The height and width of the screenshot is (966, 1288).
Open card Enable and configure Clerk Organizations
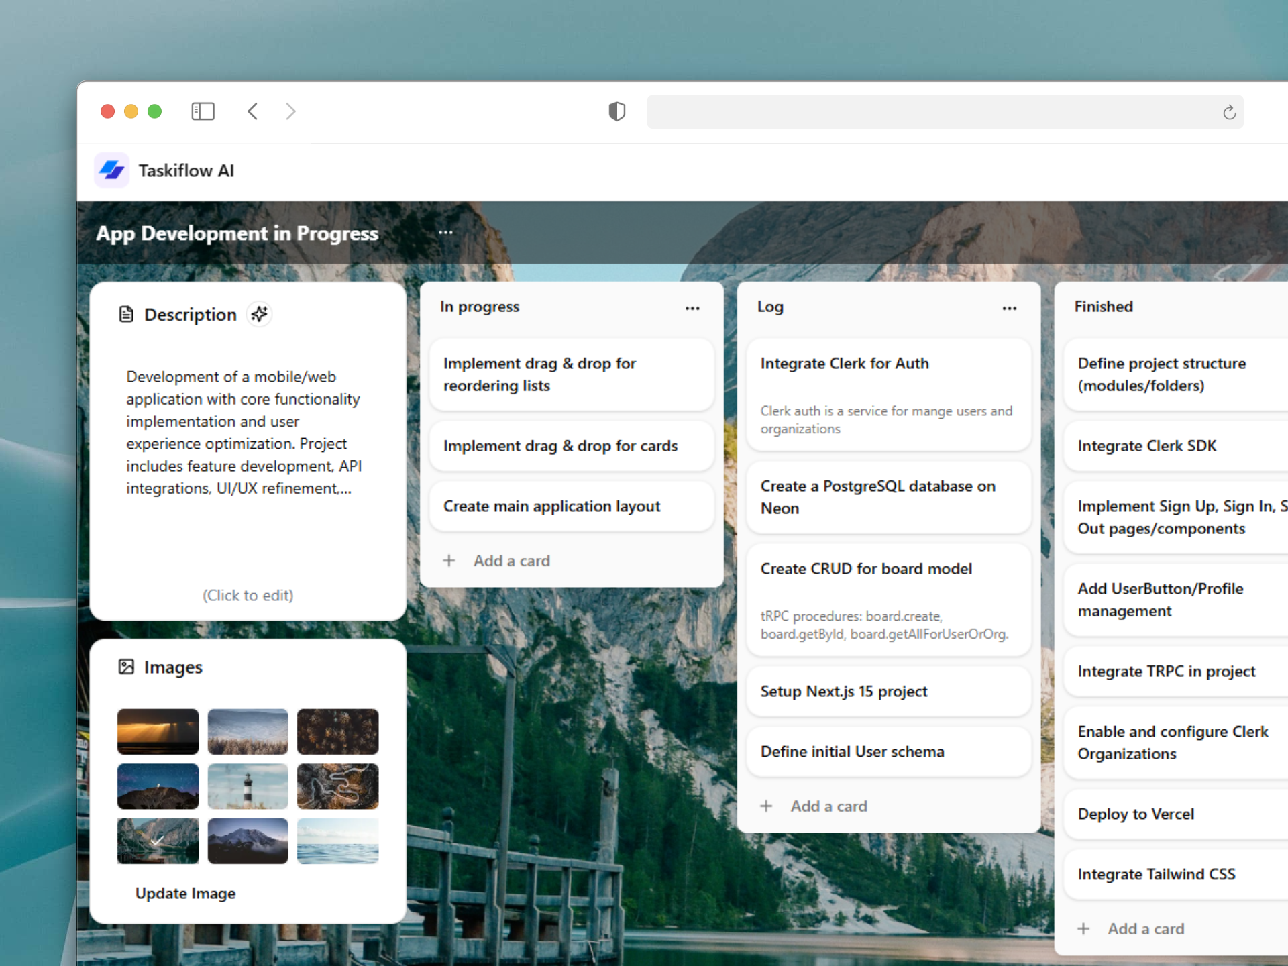pyautogui.click(x=1176, y=743)
